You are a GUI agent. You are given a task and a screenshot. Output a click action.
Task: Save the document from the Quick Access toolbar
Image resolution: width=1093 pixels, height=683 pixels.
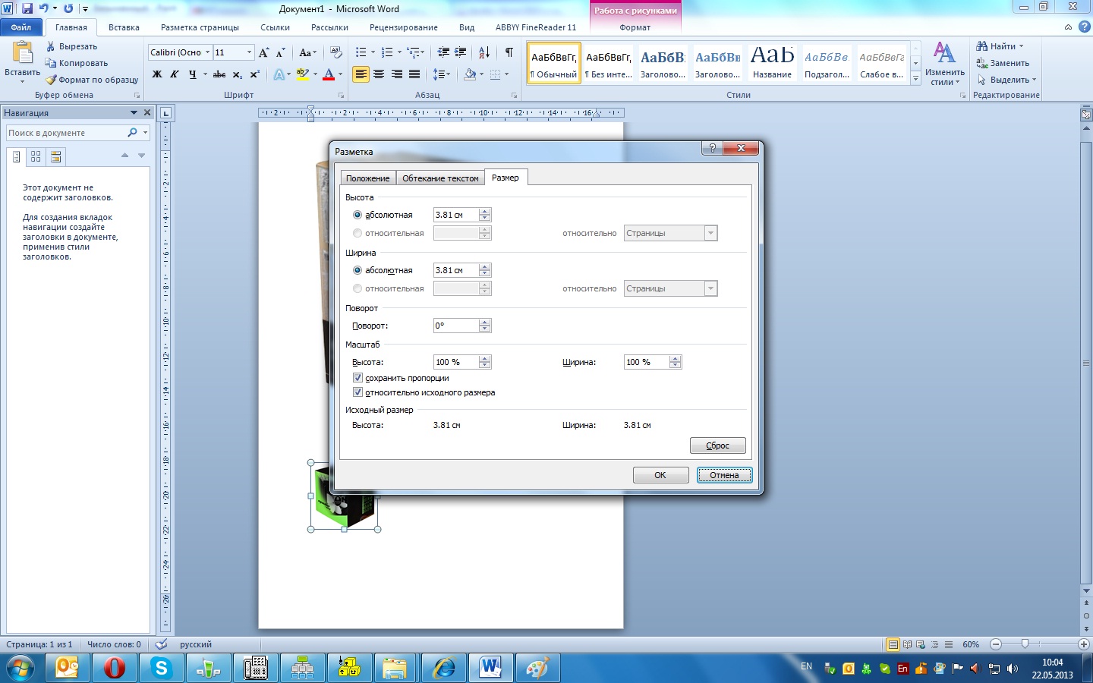point(27,8)
